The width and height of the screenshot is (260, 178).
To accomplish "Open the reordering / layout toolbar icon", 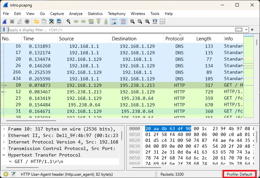I will 162,21.
